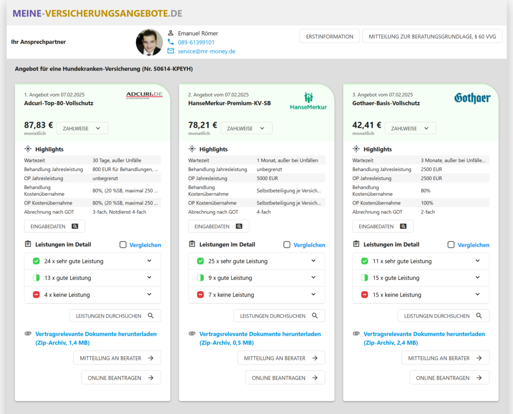Open the Erstinformation button in header
The height and width of the screenshot is (414, 513).
click(329, 37)
